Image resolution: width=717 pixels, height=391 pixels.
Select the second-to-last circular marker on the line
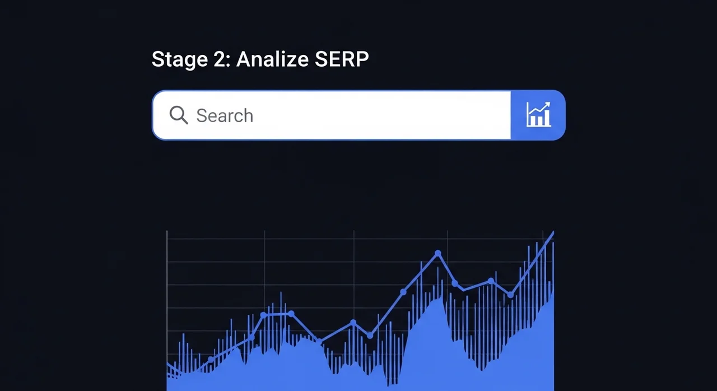pyautogui.click(x=491, y=281)
